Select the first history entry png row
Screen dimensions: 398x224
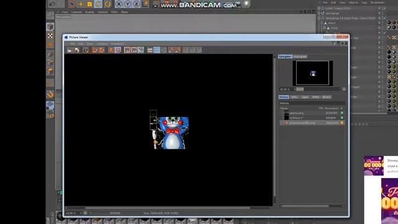point(312,113)
